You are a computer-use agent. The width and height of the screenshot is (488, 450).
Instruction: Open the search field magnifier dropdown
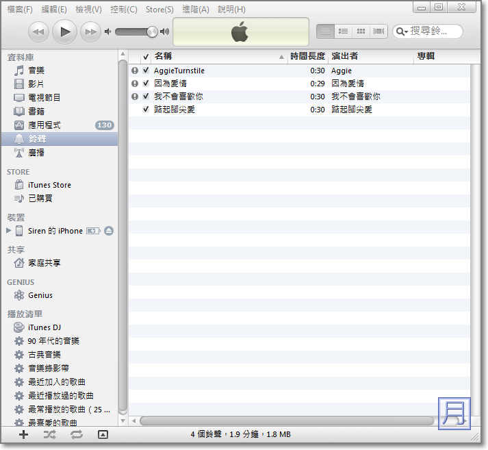(401, 32)
